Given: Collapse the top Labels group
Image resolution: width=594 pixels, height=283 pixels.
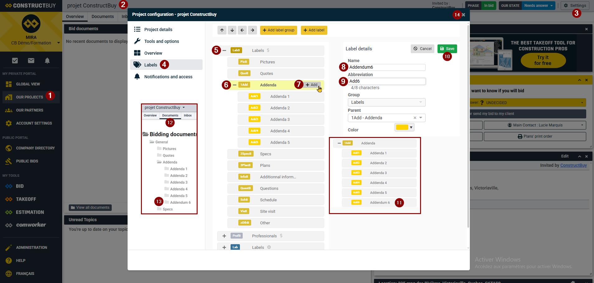Looking at the screenshot, I should pos(224,50).
